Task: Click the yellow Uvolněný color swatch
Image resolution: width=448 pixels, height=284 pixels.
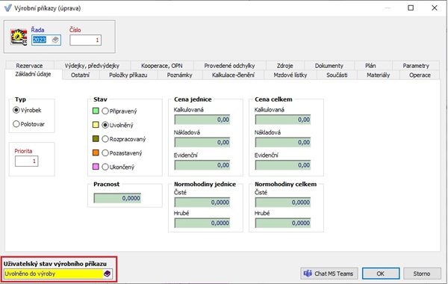Action: [96, 125]
